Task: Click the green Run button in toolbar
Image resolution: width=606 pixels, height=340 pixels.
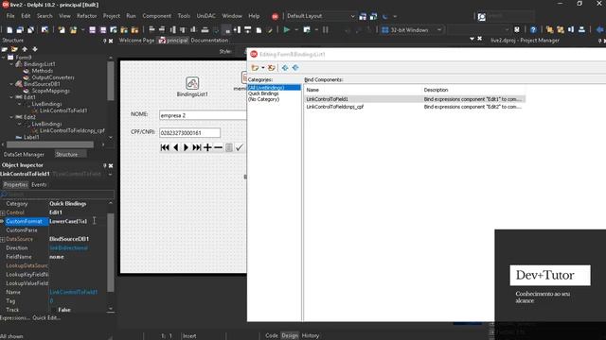Action: tap(287, 29)
